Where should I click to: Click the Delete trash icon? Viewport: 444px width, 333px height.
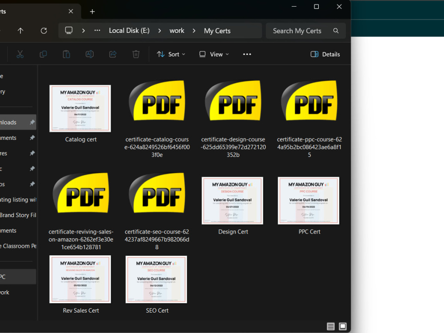point(136,54)
